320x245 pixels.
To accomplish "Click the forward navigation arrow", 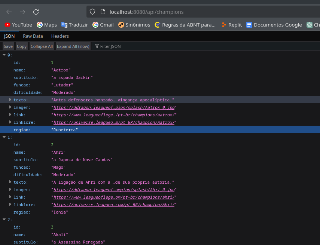I will click(22, 12).
